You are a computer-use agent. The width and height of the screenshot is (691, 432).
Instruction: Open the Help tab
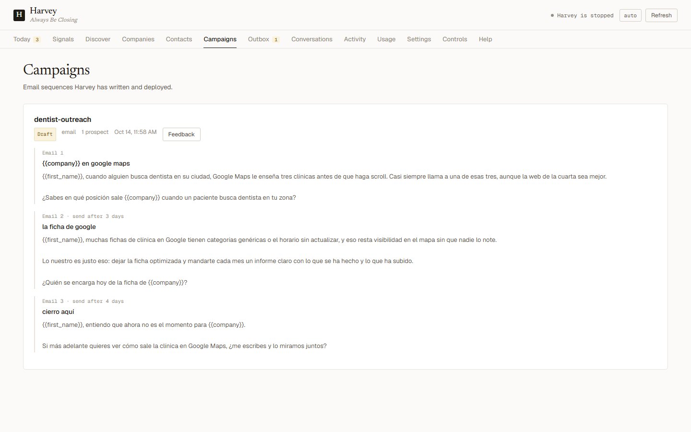[x=486, y=39]
